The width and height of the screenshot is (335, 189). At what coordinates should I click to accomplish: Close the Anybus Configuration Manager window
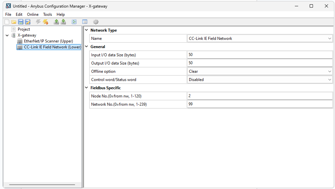pyautogui.click(x=326, y=6)
